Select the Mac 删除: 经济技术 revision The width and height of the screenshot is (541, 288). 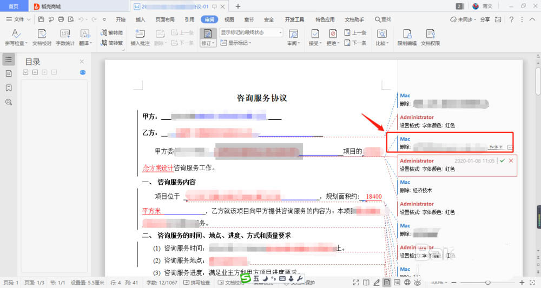coord(415,186)
